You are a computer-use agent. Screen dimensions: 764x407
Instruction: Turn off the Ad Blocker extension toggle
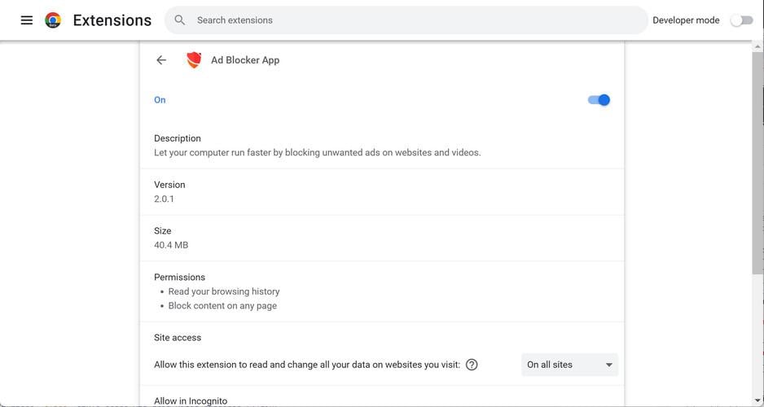click(599, 100)
